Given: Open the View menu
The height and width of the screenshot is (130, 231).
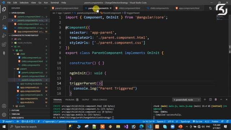Looking at the screenshot, I should tap(34, 3).
